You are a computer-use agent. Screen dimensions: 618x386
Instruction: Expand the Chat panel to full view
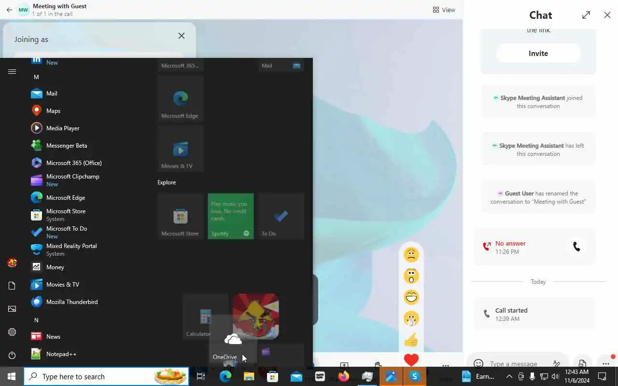pyautogui.click(x=586, y=15)
